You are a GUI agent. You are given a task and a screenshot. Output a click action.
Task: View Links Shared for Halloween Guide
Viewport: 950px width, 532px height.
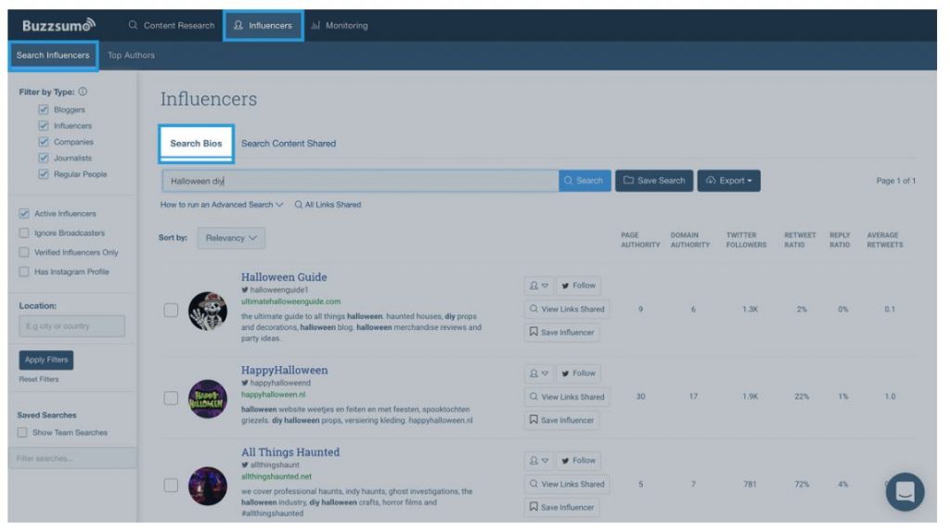tap(567, 309)
